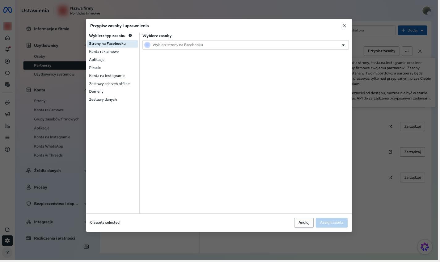Open Konta WhatsApp in sidebar
440x262 pixels.
pos(49,146)
